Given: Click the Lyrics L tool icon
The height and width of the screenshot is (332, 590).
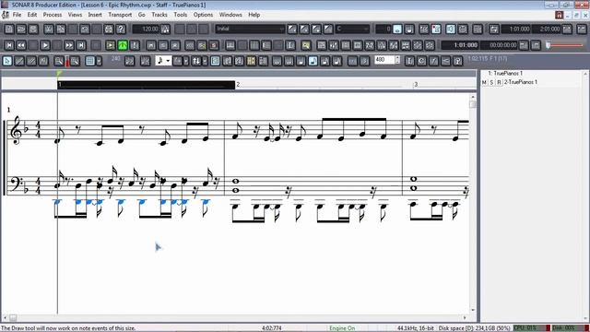Looking at the screenshot, I should coord(409,61).
